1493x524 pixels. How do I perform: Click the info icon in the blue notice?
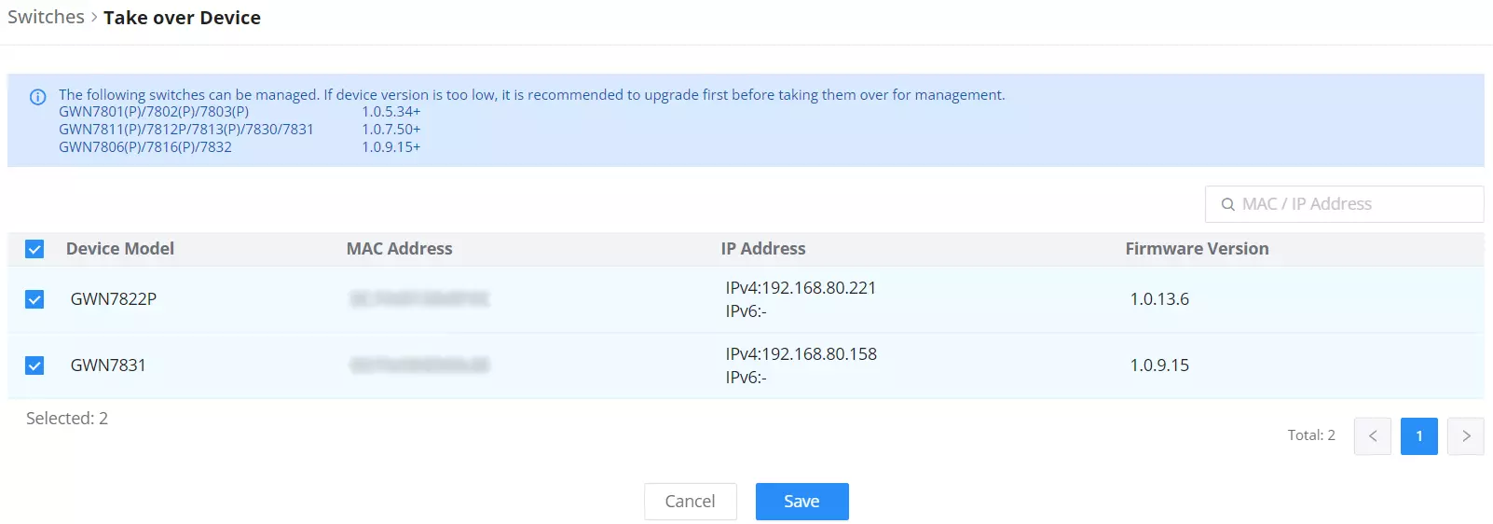(38, 97)
